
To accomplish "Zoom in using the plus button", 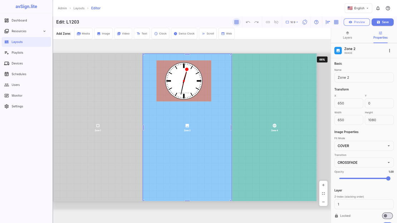I will tap(323, 185).
